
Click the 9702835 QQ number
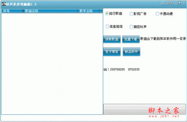(x=134, y=70)
